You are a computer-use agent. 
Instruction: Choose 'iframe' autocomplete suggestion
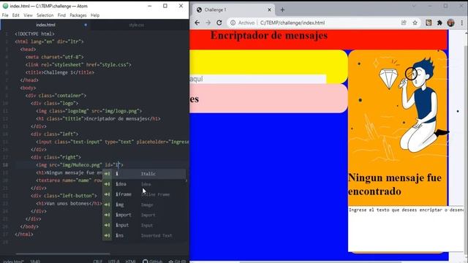(145, 194)
